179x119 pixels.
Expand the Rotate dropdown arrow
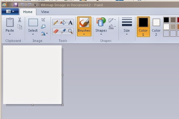[47, 34]
